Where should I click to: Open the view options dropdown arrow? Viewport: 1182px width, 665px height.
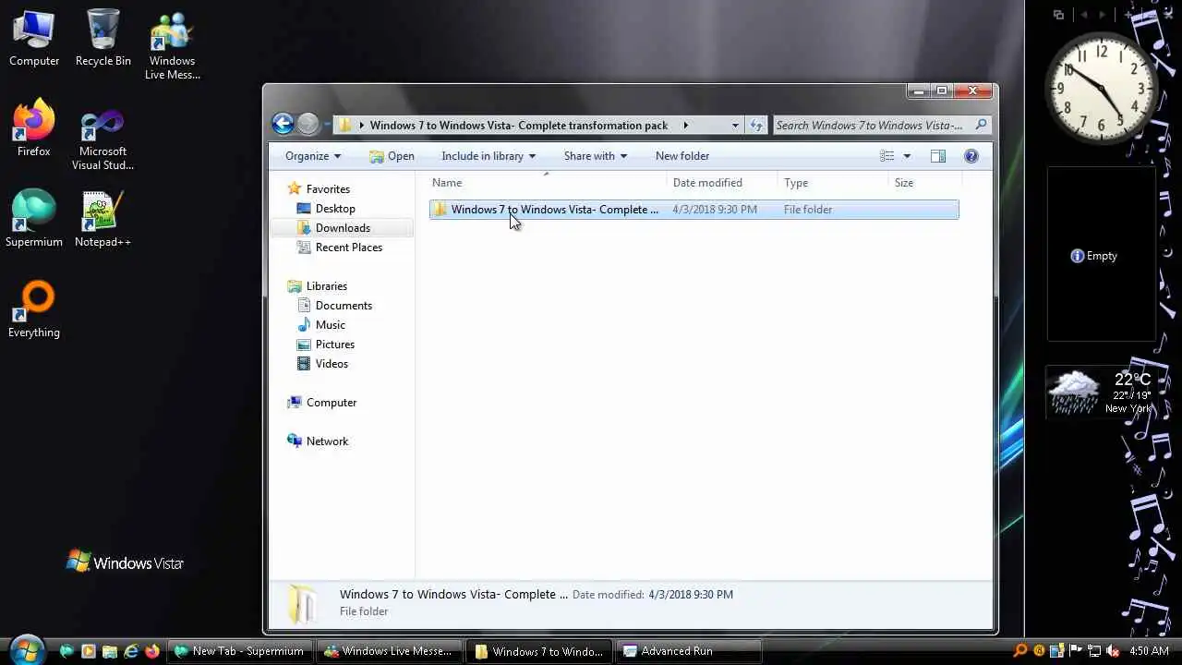tap(907, 156)
